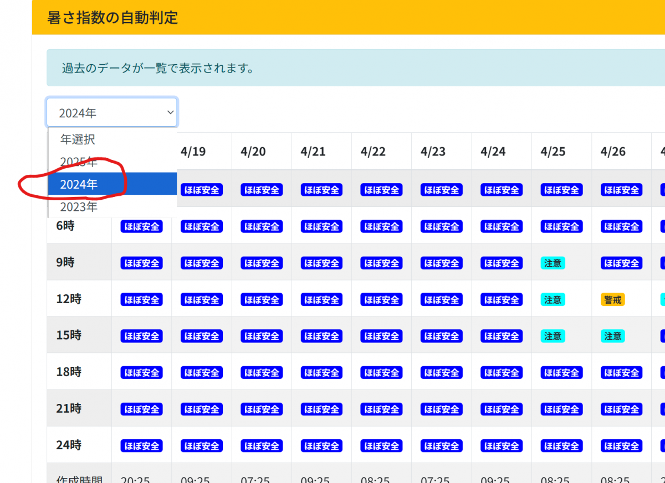The height and width of the screenshot is (483, 665).
Task: Choose the 年選択 placeholder option
Action: pyautogui.click(x=112, y=139)
